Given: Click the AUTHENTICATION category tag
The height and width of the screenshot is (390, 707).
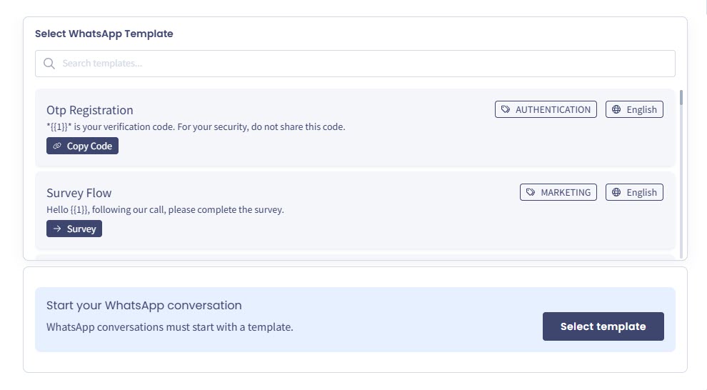Looking at the screenshot, I should (546, 109).
